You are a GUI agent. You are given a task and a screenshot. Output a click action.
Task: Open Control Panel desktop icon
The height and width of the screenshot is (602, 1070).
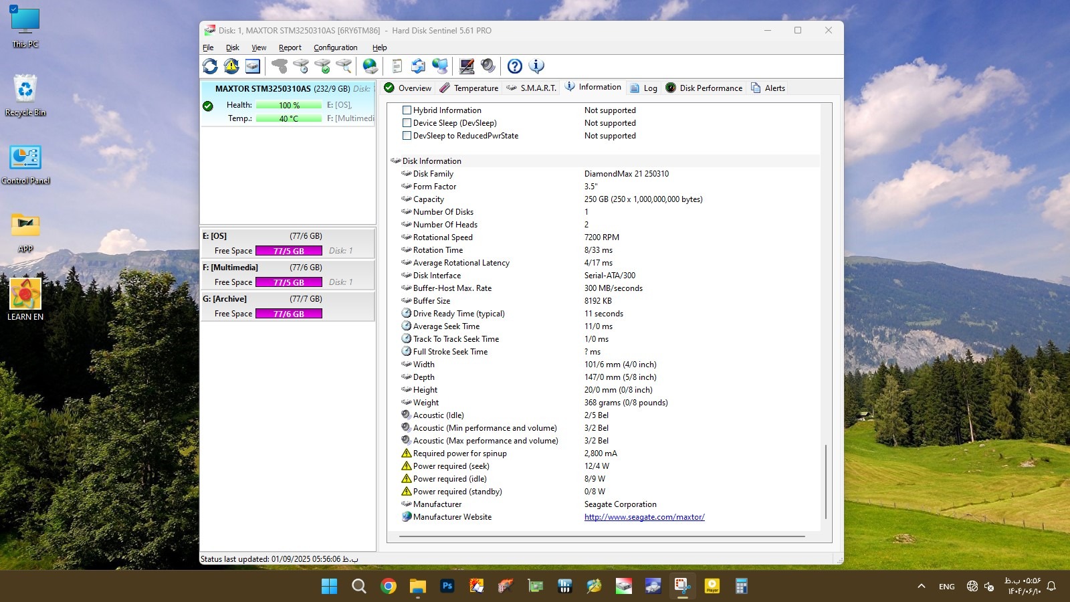[25, 164]
